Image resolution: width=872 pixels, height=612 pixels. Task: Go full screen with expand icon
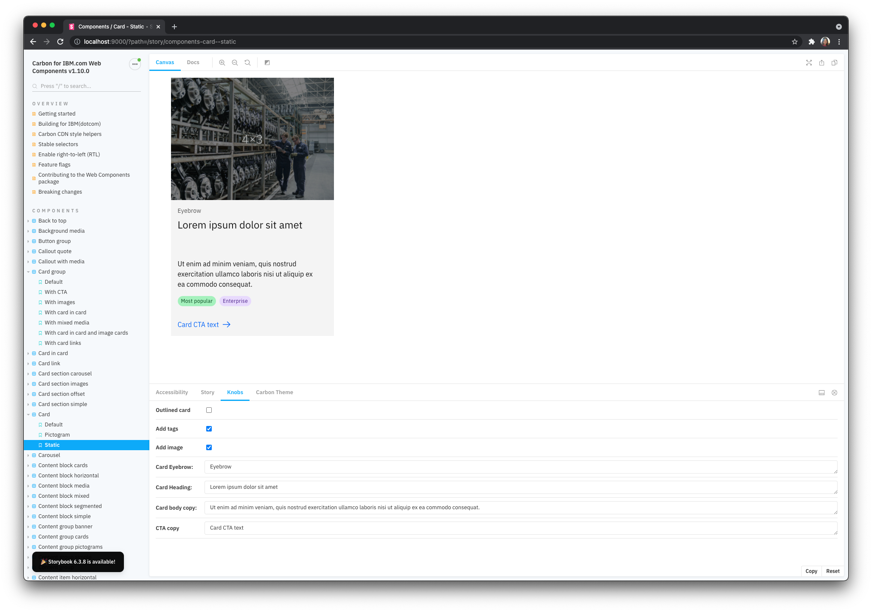click(x=809, y=62)
